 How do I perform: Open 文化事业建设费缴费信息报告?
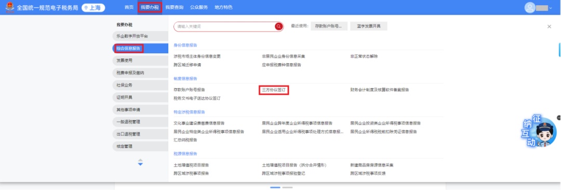tap(199, 123)
